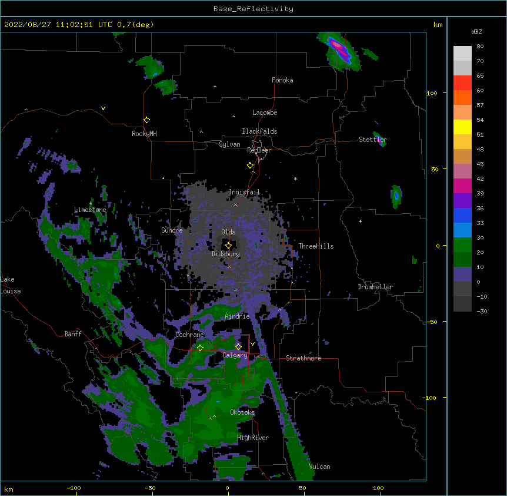The height and width of the screenshot is (496, 507).
Task: Pick the red 60-65 dBZ legend swatch
Action: click(462, 82)
